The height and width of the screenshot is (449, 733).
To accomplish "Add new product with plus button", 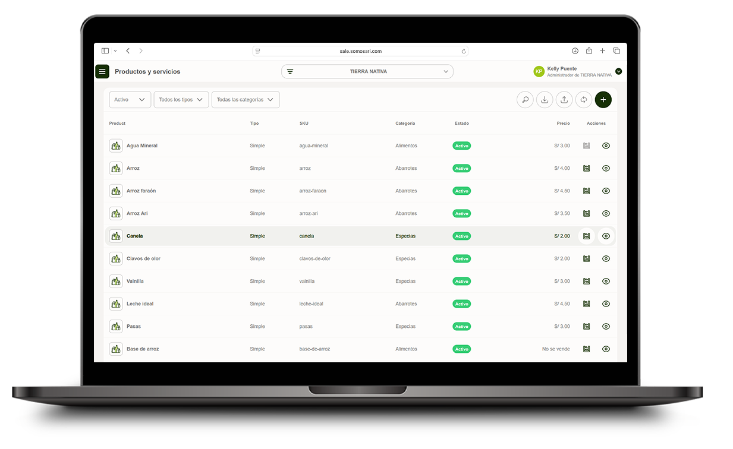I will (x=603, y=100).
